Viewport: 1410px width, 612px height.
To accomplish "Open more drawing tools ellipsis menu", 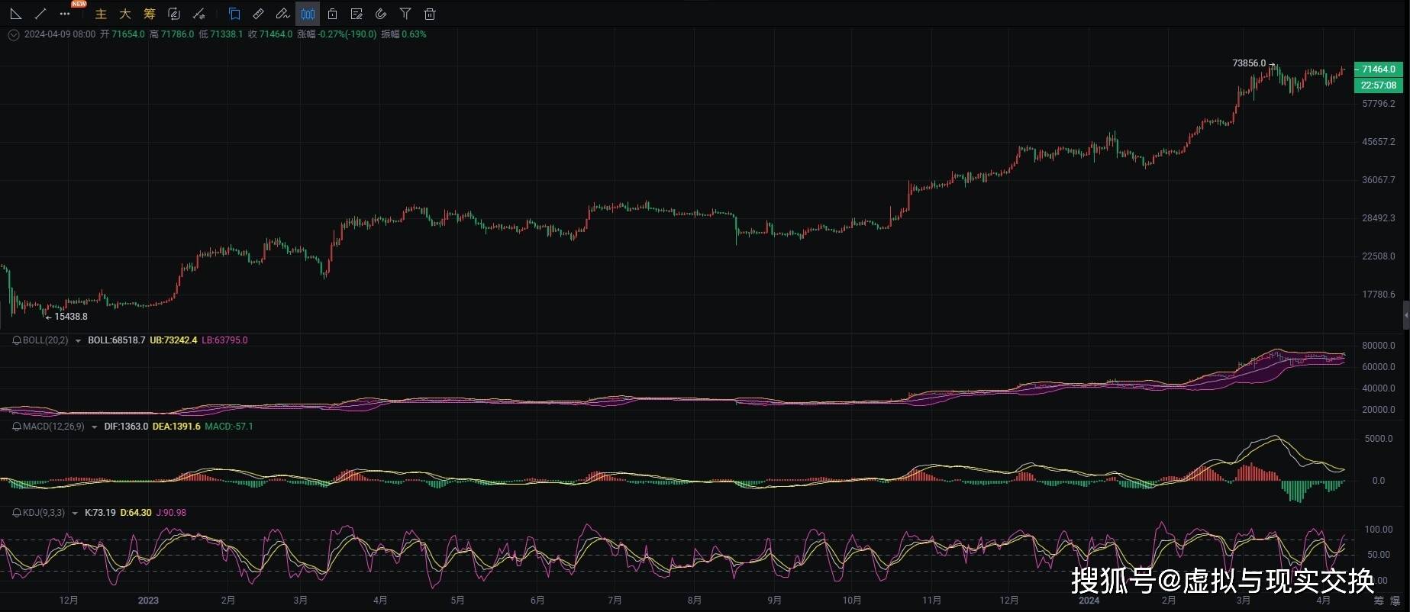I will pos(65,14).
